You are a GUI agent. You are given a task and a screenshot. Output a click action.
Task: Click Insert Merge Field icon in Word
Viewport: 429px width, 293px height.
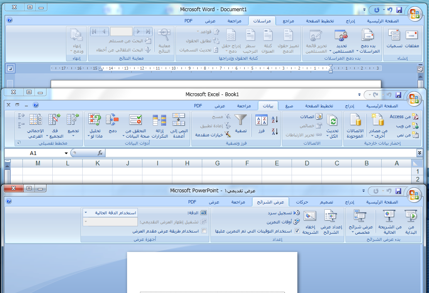tap(231, 35)
